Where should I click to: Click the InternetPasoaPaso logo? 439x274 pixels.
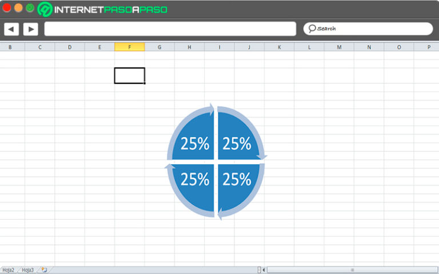(x=102, y=9)
